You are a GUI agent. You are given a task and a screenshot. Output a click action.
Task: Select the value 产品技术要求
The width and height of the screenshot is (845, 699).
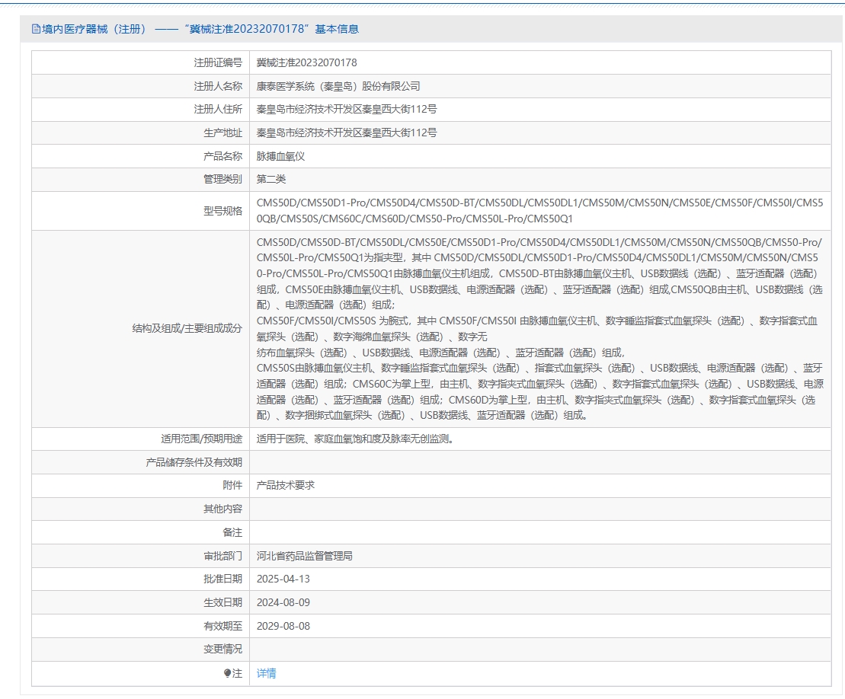[286, 485]
